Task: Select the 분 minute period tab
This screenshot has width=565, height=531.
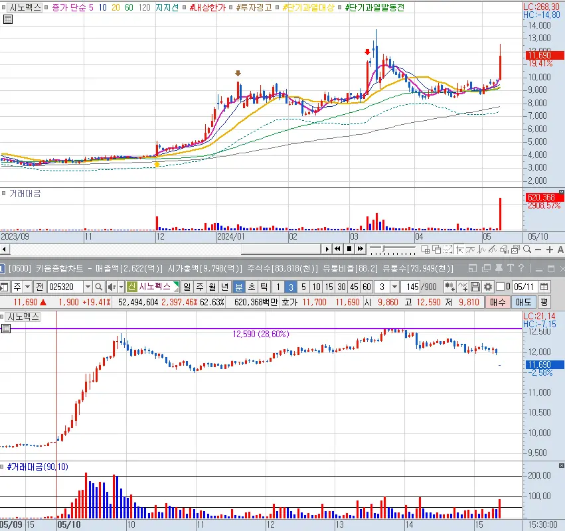Action: tap(238, 287)
